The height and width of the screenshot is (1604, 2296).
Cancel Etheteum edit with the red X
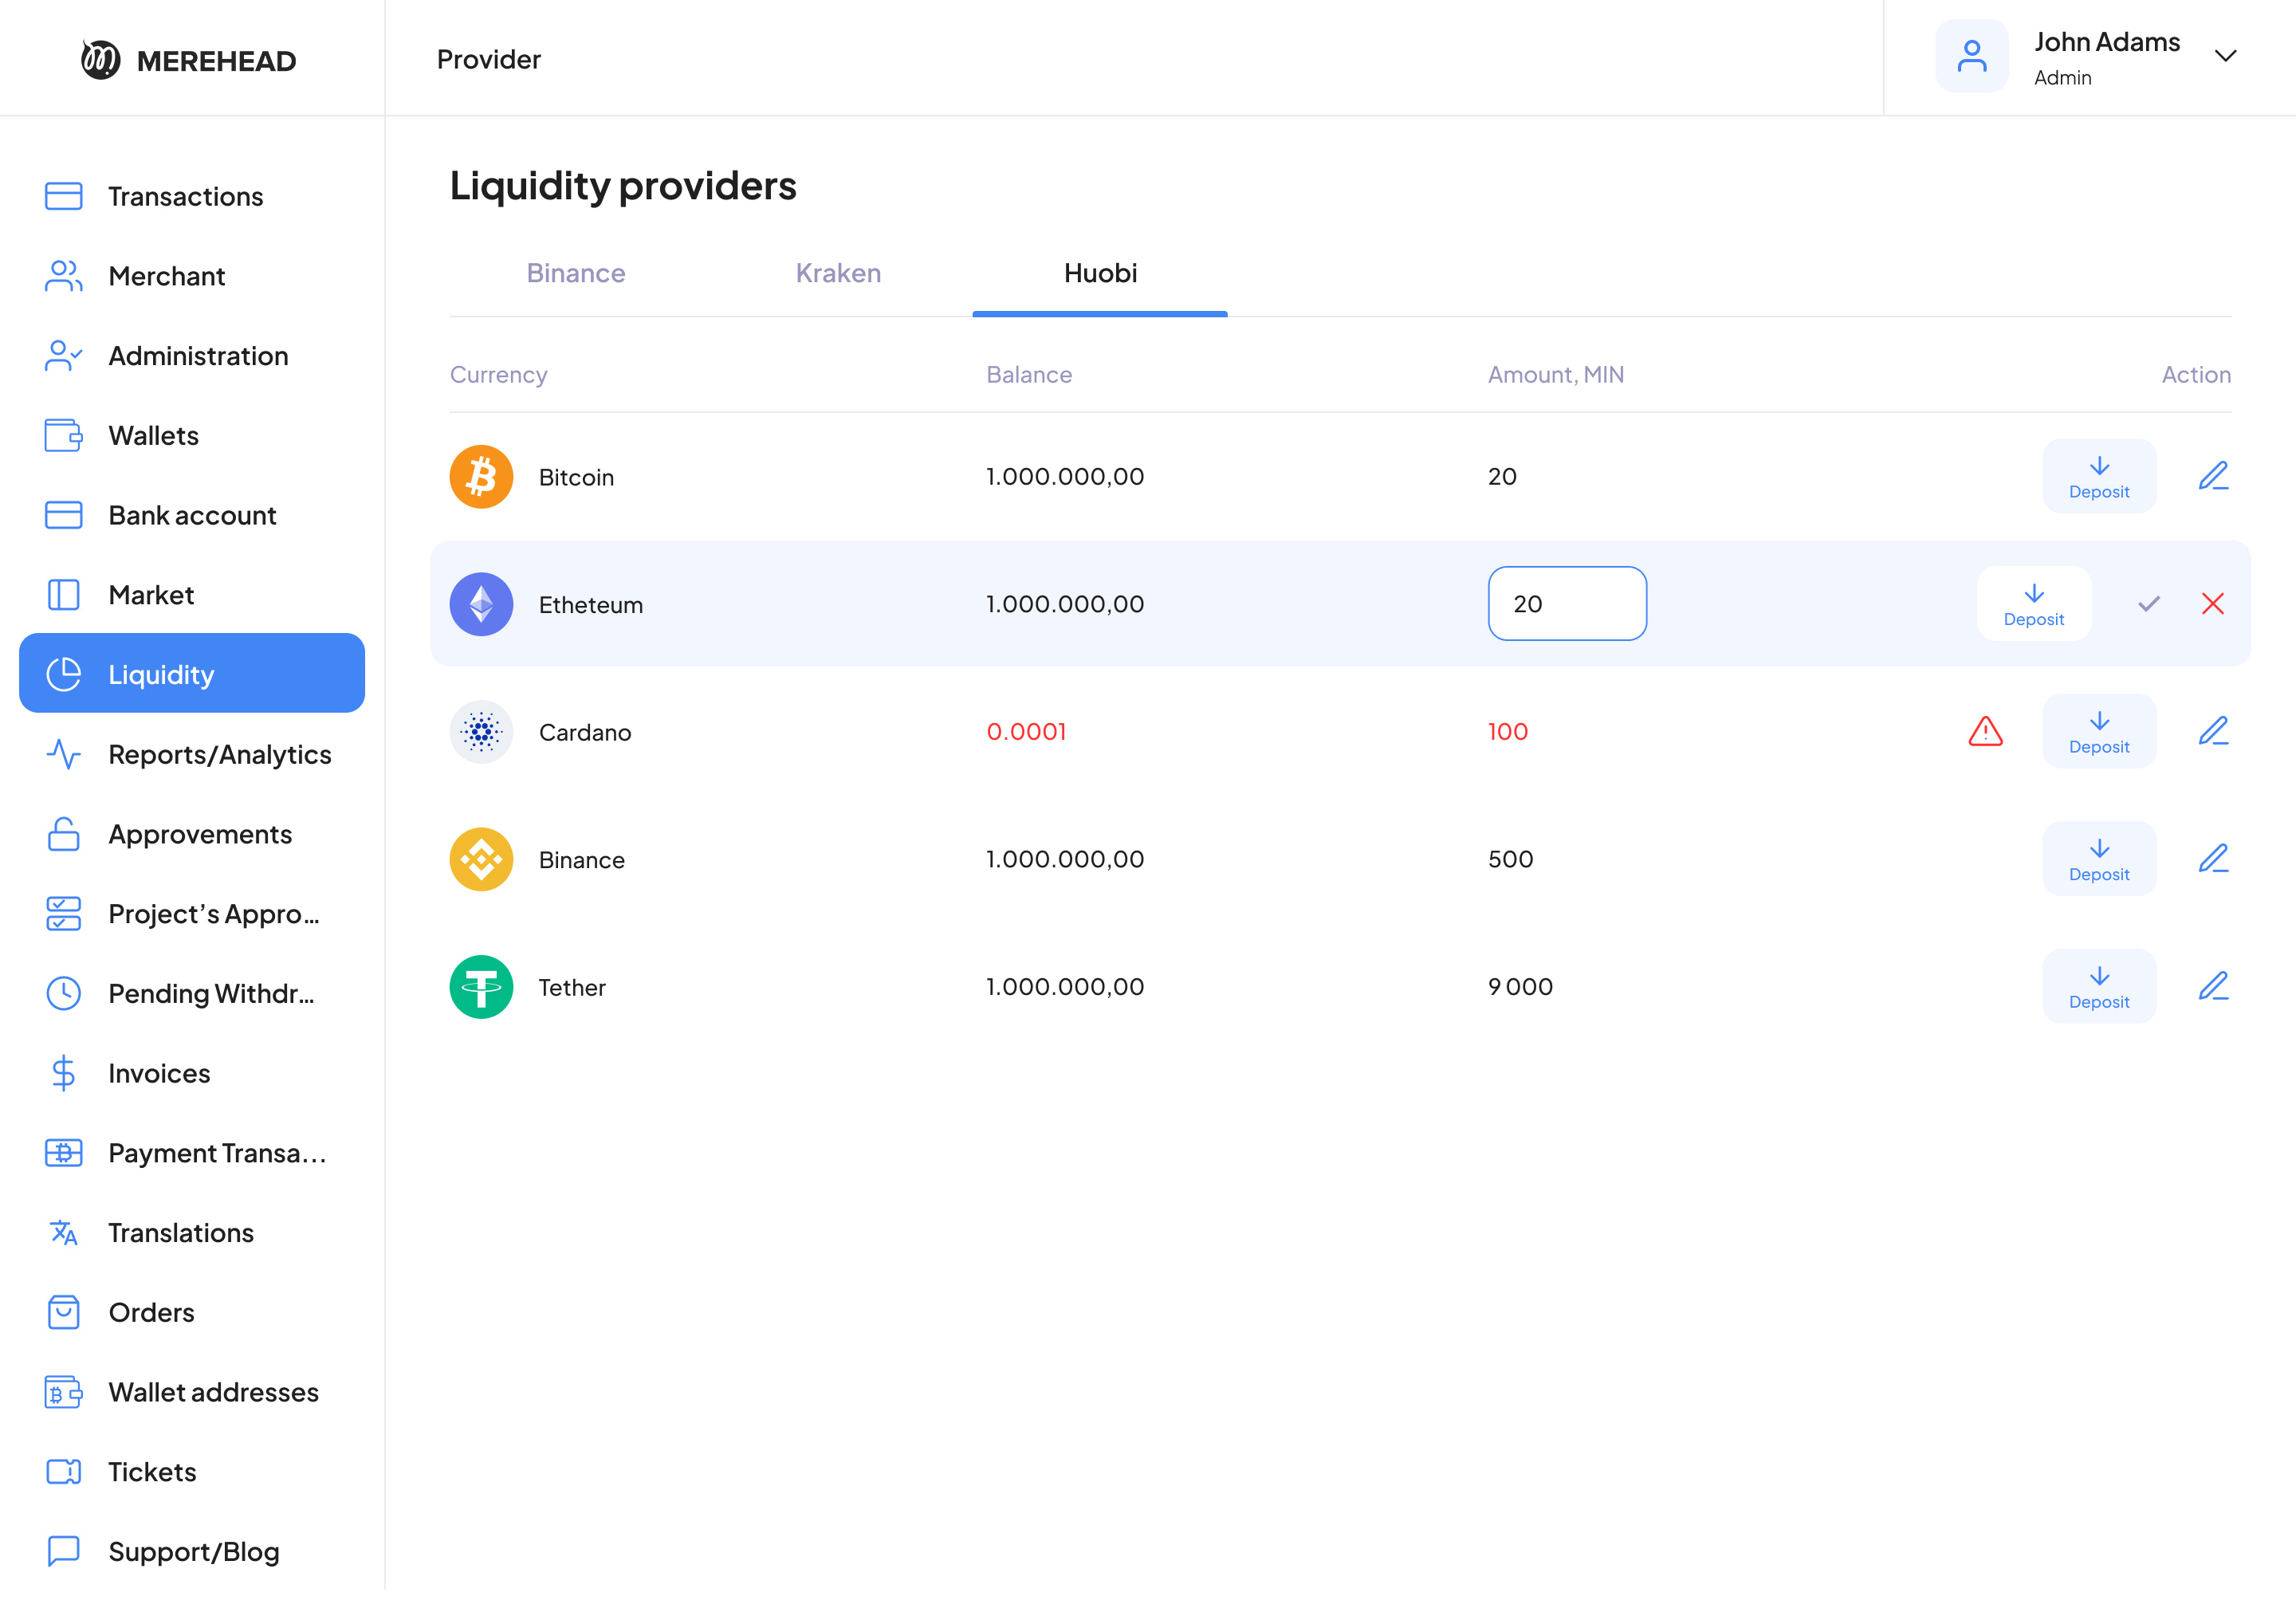[x=2212, y=604]
